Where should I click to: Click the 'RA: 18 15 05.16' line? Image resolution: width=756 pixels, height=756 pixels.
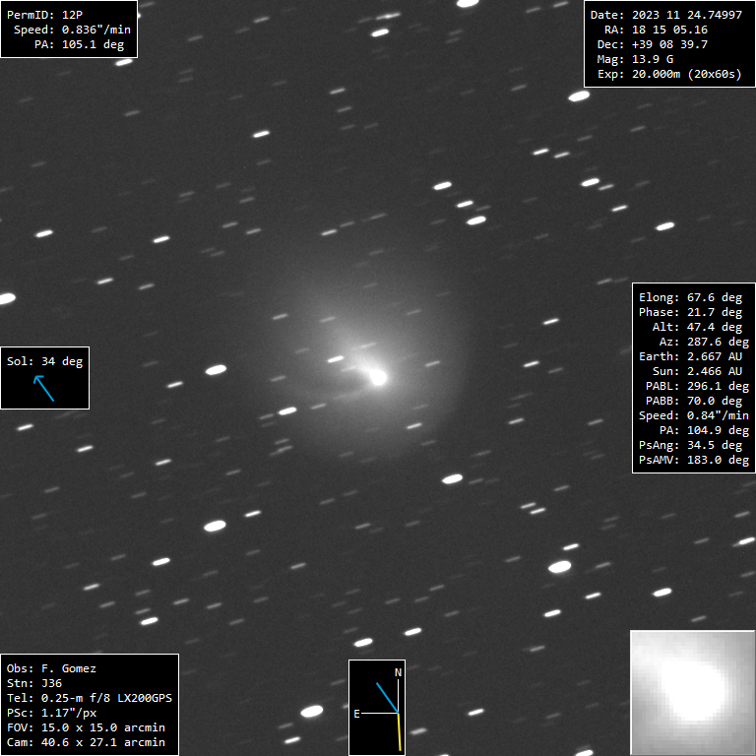656,30
